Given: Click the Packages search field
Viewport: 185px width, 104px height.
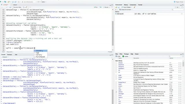Looking at the screenshot, I should pyautogui.click(x=175, y=57).
